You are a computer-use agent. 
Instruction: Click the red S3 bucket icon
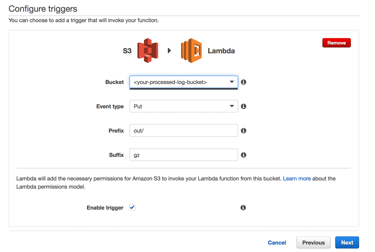pos(147,51)
